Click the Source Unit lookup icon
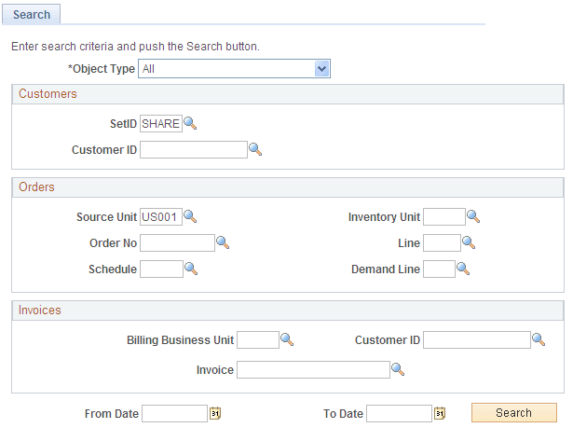The image size is (573, 428). (191, 217)
